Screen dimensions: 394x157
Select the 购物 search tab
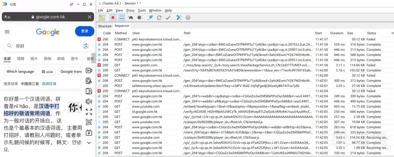pos(48,59)
